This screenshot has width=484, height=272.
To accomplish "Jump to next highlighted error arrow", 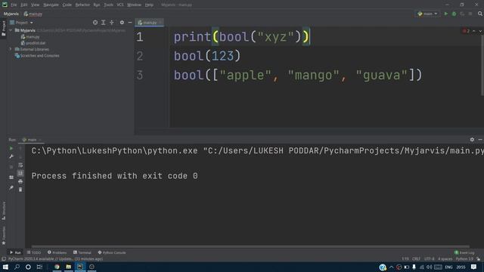I will coord(480,31).
